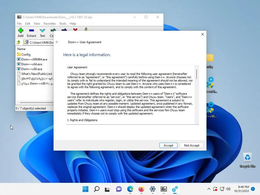The width and height of the screenshot is (260, 195).
Task: Click the network icon in system tray
Action: point(222,189)
